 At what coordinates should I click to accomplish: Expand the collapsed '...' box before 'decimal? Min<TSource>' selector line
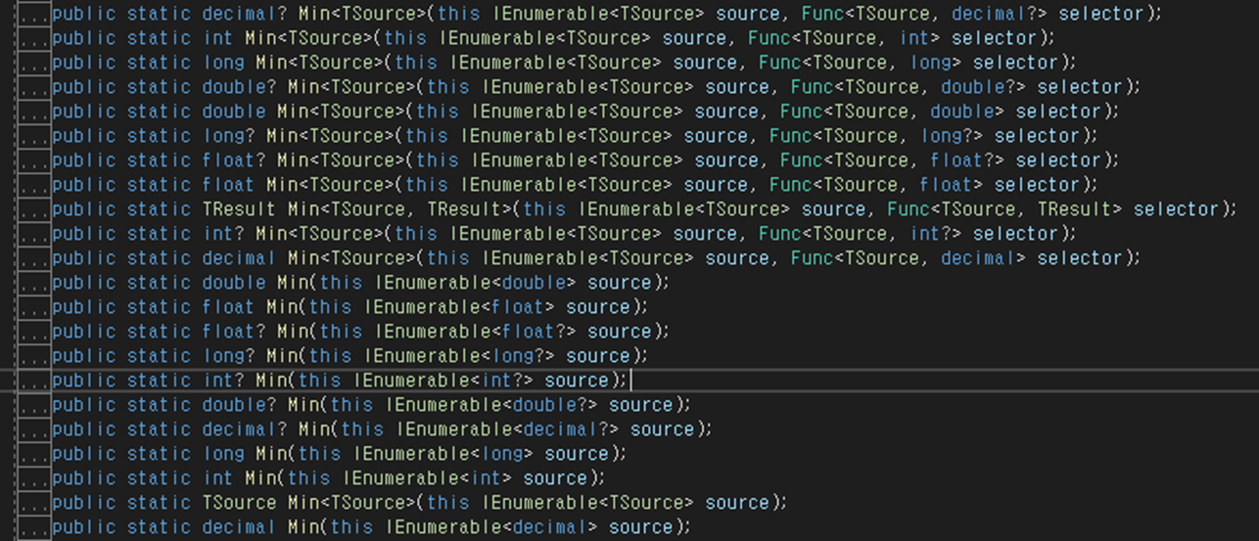coord(35,15)
